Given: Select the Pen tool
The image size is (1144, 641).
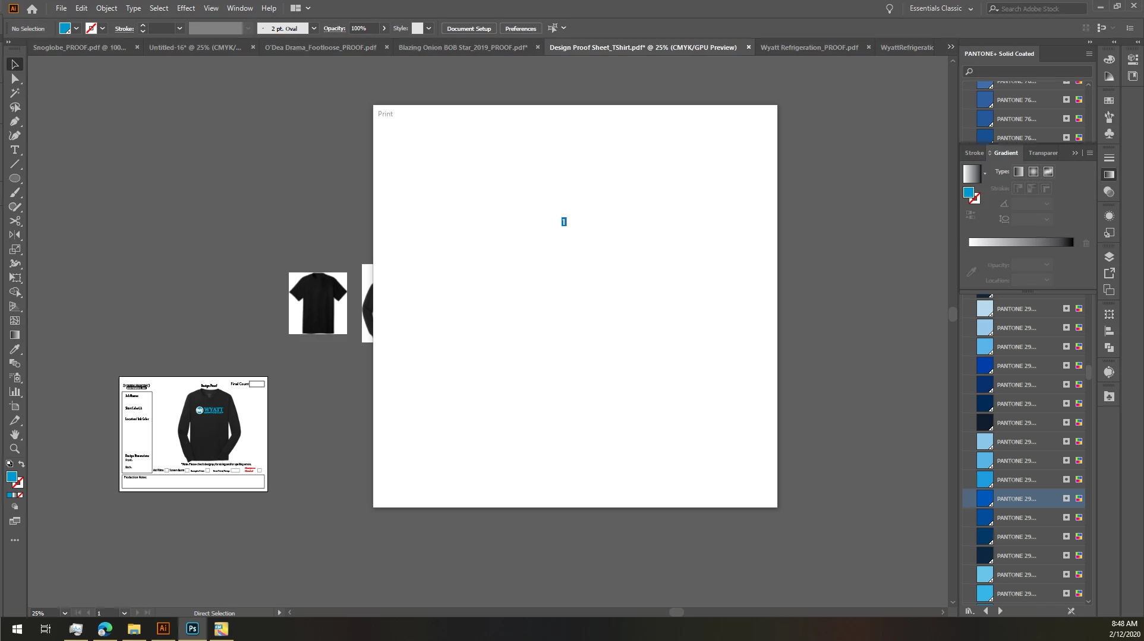Looking at the screenshot, I should (x=15, y=122).
